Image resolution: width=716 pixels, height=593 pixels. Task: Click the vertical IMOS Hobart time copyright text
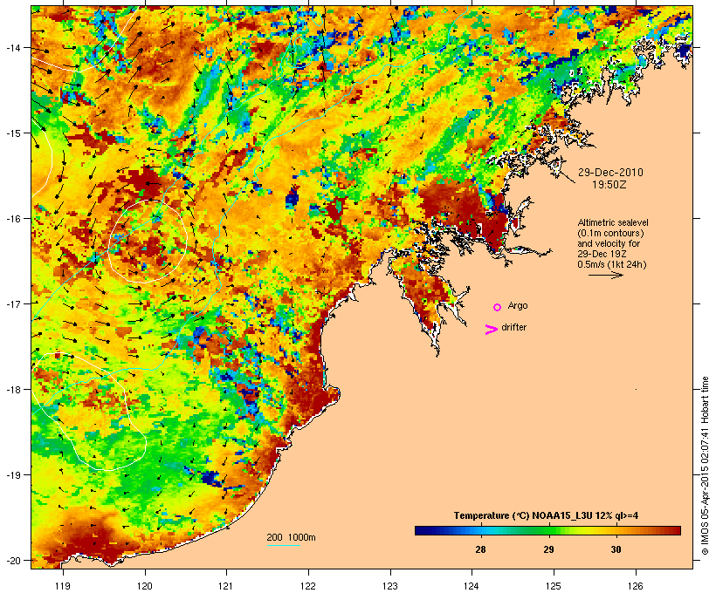pyautogui.click(x=705, y=466)
